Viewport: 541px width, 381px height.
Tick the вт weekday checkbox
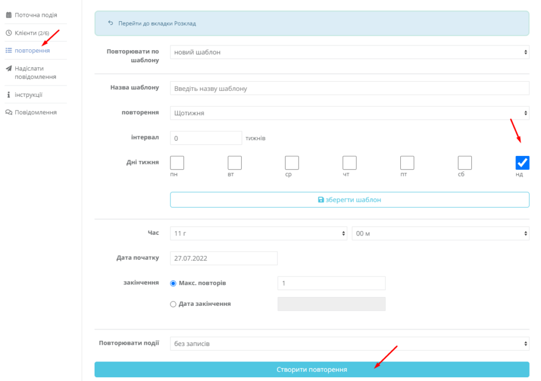point(235,162)
